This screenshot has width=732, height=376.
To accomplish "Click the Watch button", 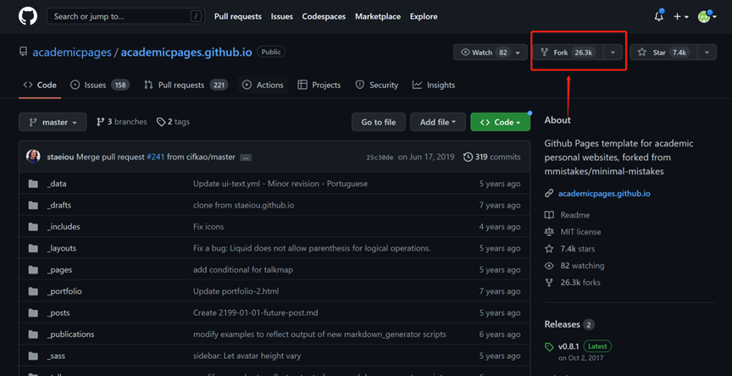I will (491, 53).
